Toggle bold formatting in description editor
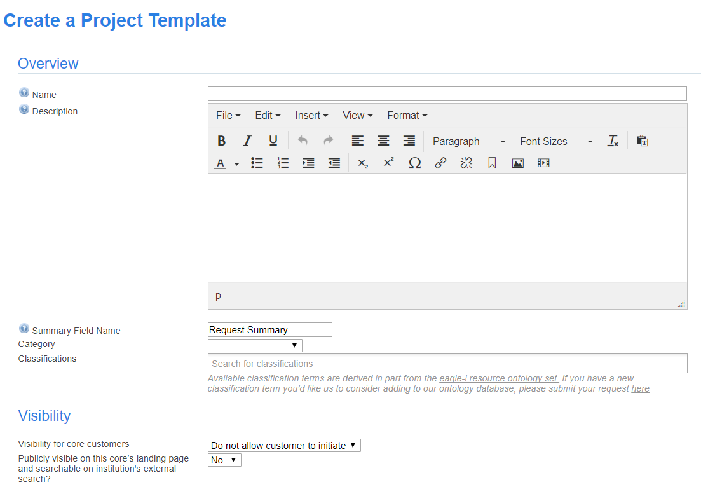This screenshot has height=494, width=701. 221,141
